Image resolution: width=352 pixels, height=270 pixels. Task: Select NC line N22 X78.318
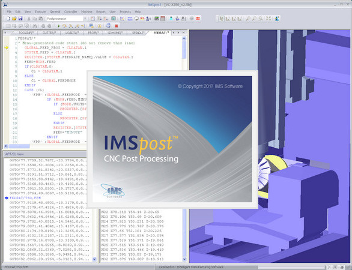click(x=130, y=212)
